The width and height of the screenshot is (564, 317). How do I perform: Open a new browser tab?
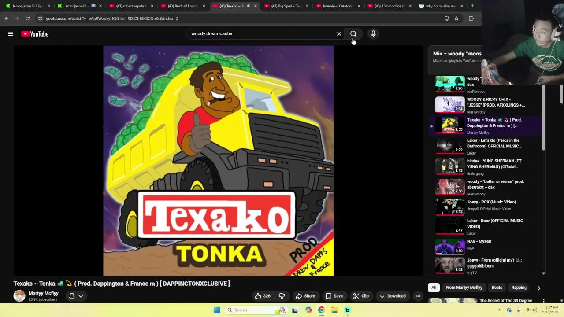(x=472, y=6)
